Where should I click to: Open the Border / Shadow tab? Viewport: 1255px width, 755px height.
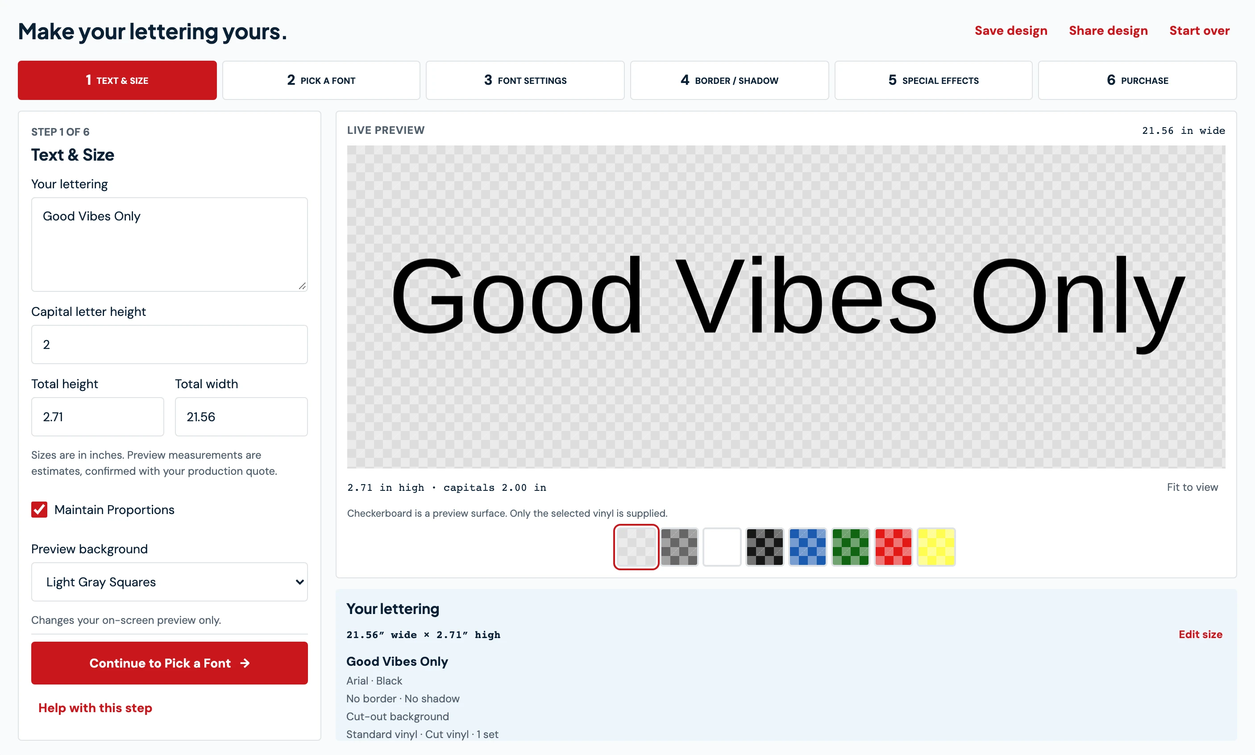pyautogui.click(x=730, y=80)
